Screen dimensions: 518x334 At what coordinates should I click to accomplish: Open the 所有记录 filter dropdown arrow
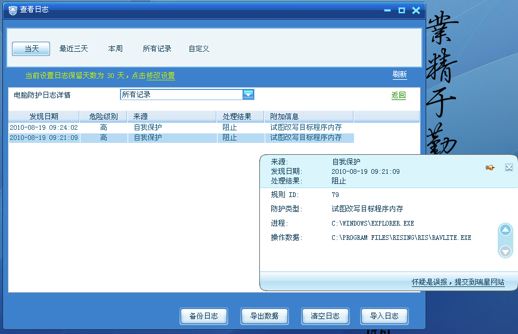tap(248, 95)
